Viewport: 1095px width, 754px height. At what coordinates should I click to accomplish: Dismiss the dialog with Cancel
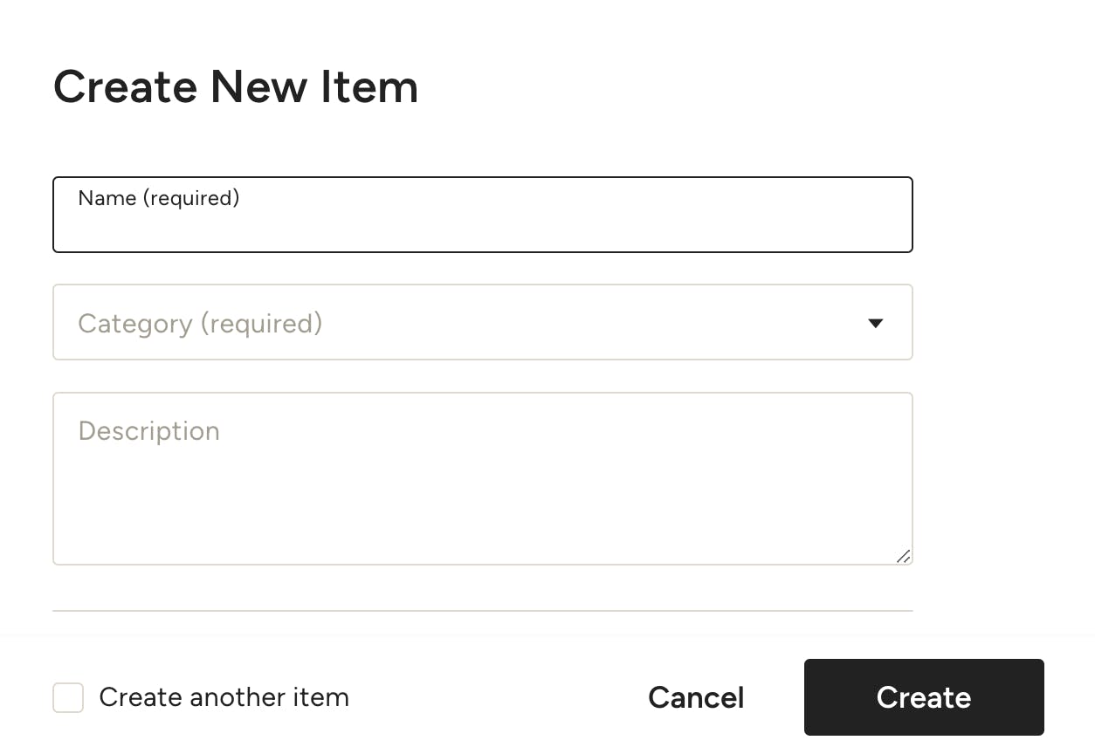coord(696,697)
